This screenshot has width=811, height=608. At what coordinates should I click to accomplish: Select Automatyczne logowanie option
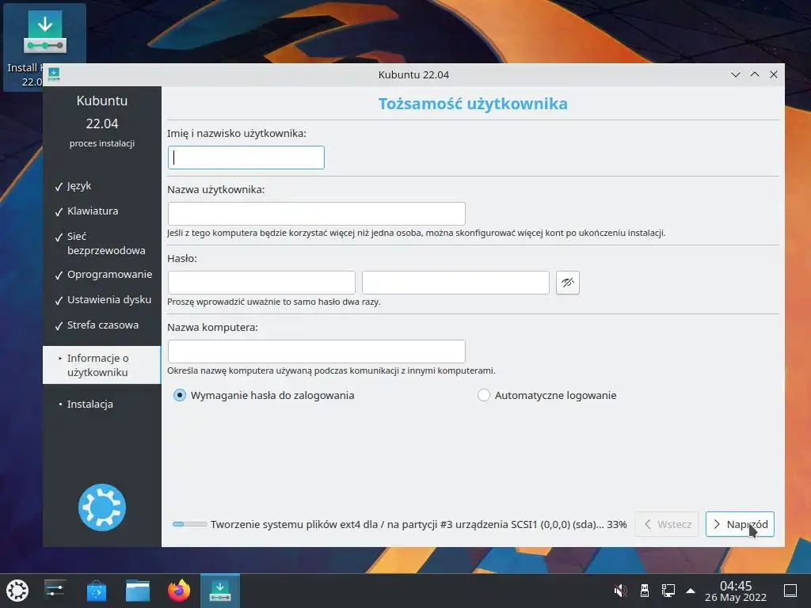tap(546, 396)
